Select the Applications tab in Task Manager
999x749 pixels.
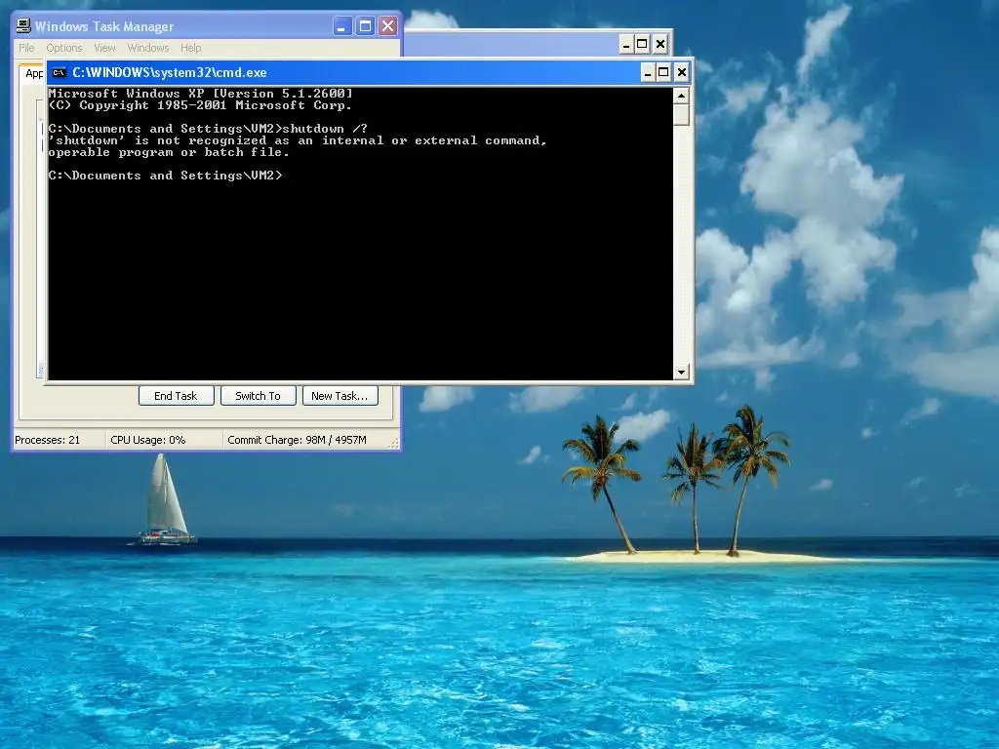33,73
